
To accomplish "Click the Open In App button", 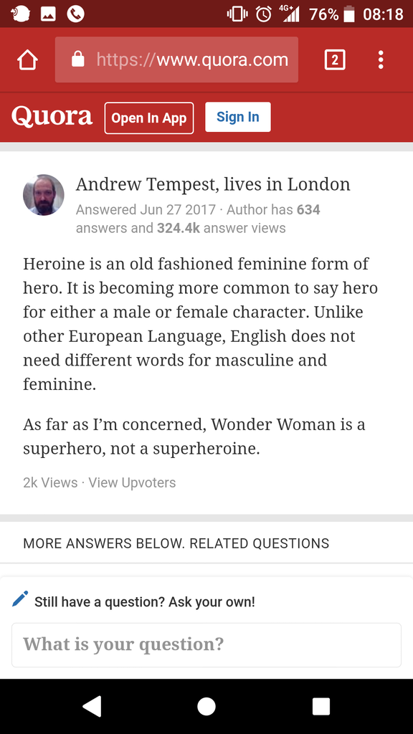I will pos(149,118).
